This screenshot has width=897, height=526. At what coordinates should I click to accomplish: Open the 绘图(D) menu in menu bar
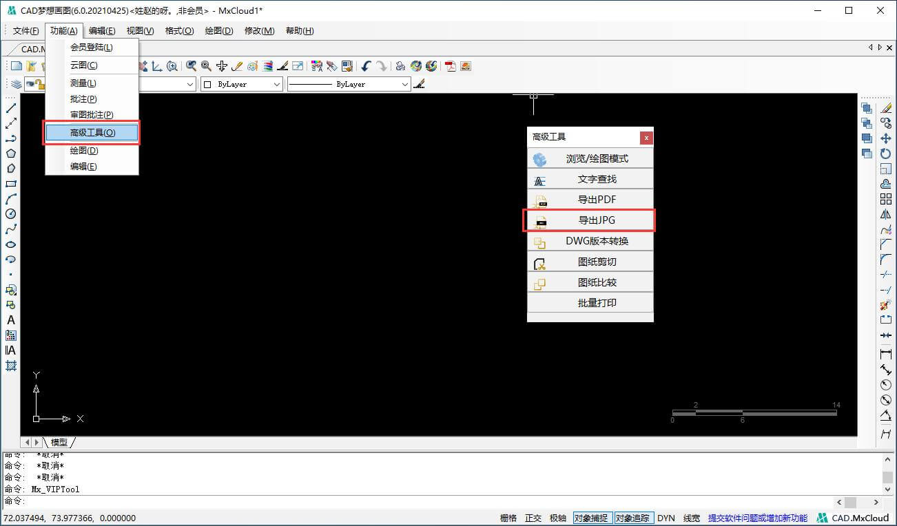point(219,31)
